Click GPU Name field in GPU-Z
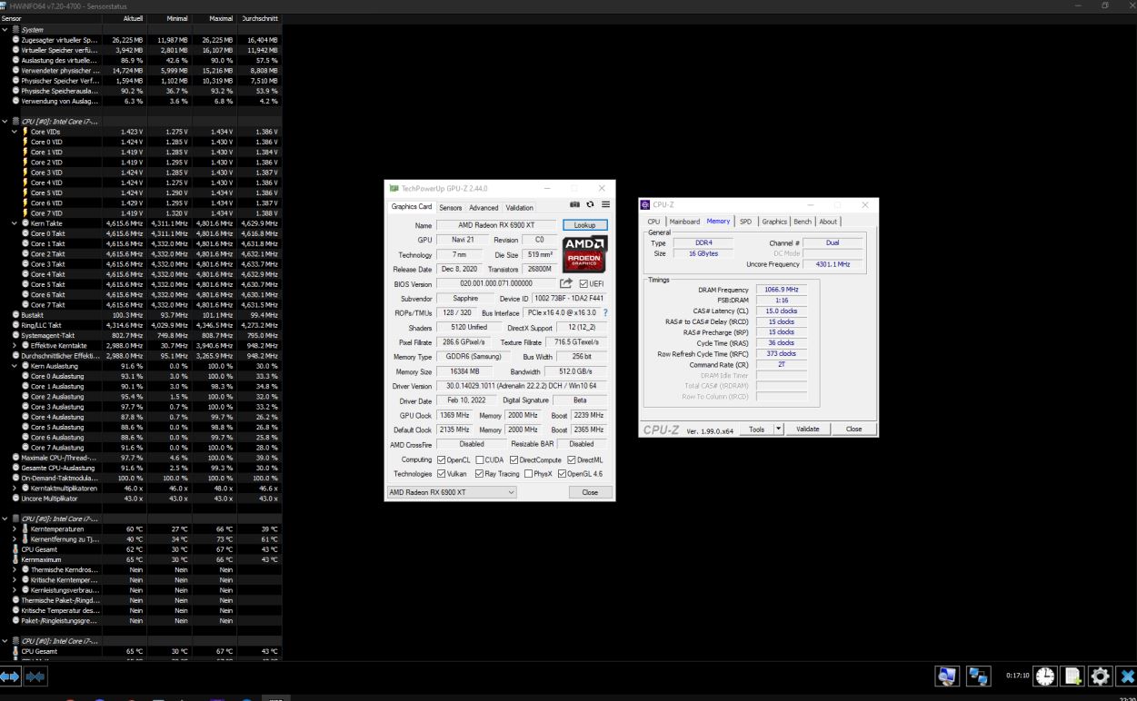 click(496, 224)
